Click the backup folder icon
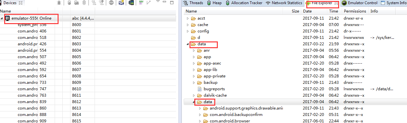The width and height of the screenshot is (407, 123). click(x=199, y=83)
